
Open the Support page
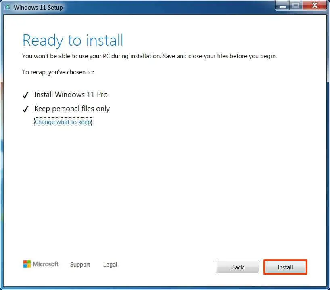coord(80,265)
